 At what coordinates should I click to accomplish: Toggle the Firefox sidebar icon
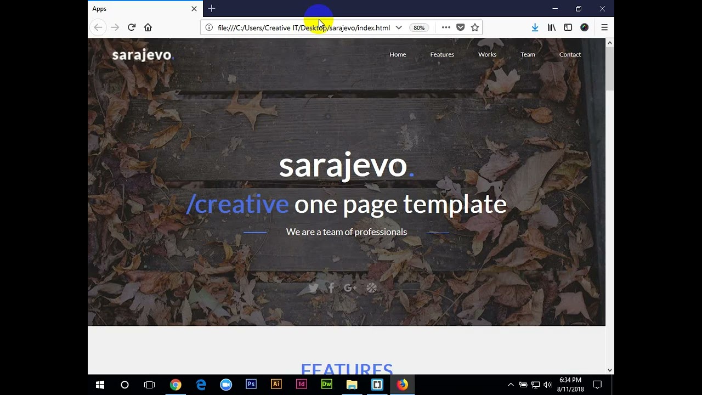[568, 27]
